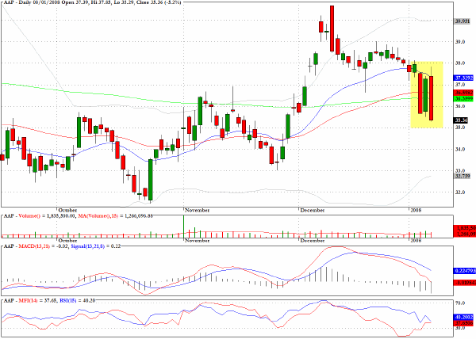
Task: Click the RSI(15) = 40.20 header text
Action: tap(78, 300)
